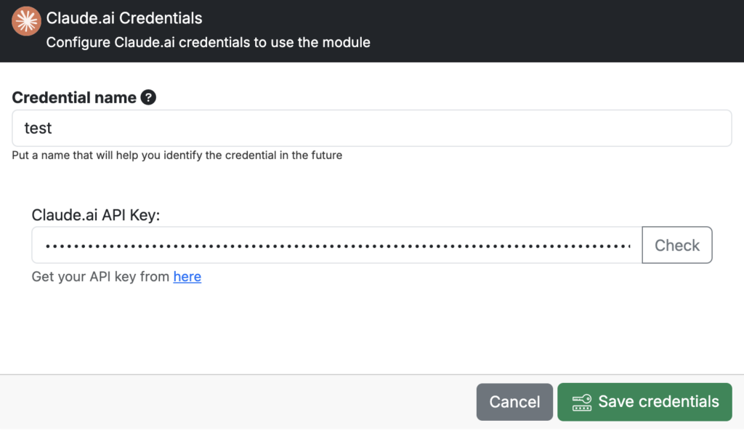Click the 'Put a name that will help' hint
The height and width of the screenshot is (431, 744).
click(177, 156)
